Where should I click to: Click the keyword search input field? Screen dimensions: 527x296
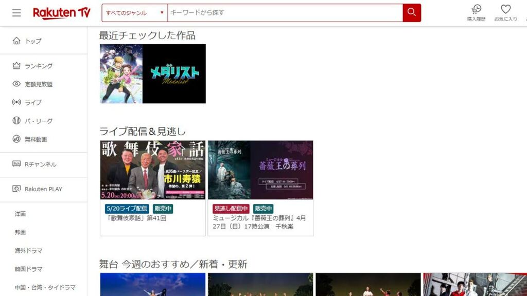[x=285, y=13]
